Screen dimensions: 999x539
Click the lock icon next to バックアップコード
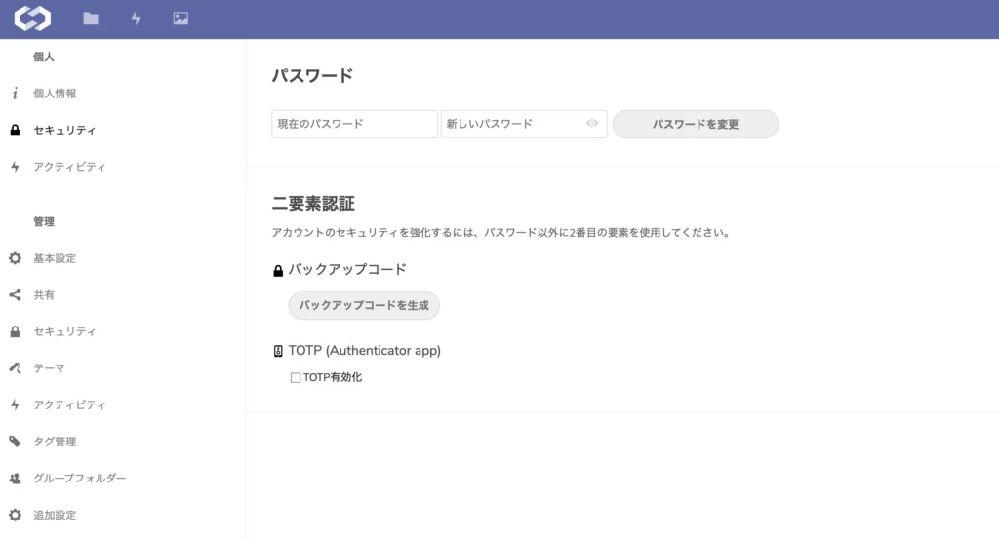click(278, 271)
